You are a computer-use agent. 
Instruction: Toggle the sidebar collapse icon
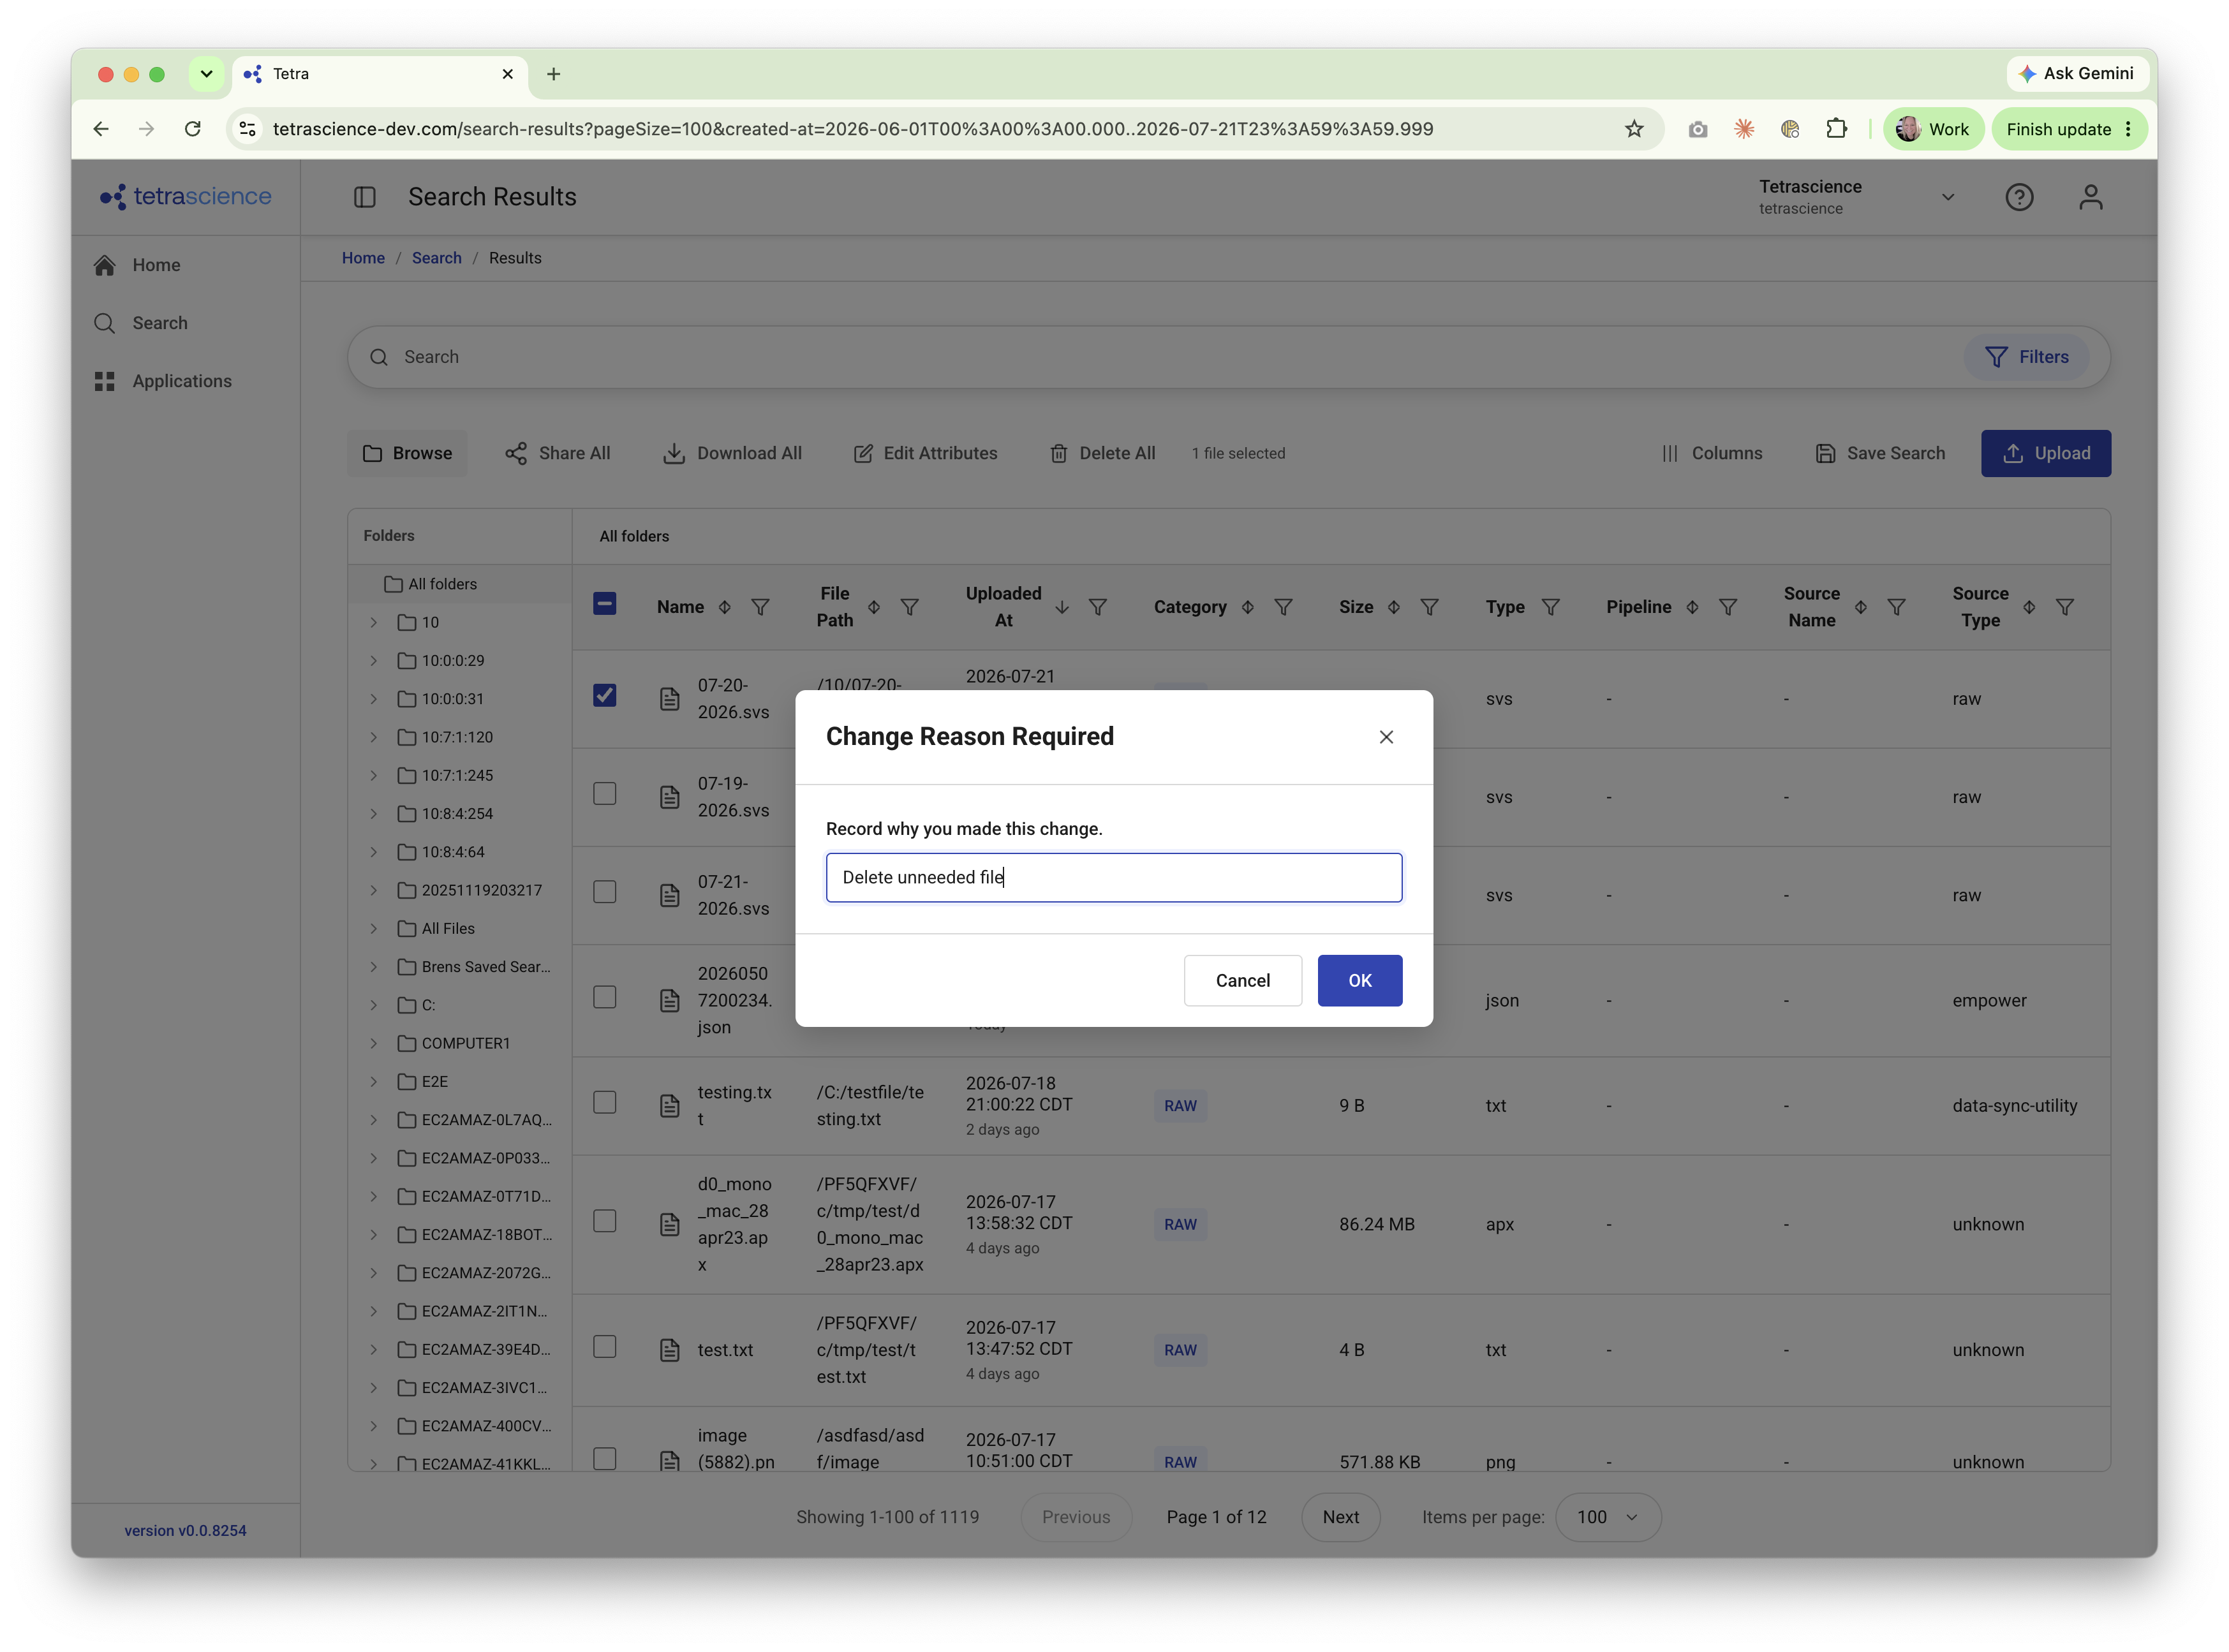point(365,197)
